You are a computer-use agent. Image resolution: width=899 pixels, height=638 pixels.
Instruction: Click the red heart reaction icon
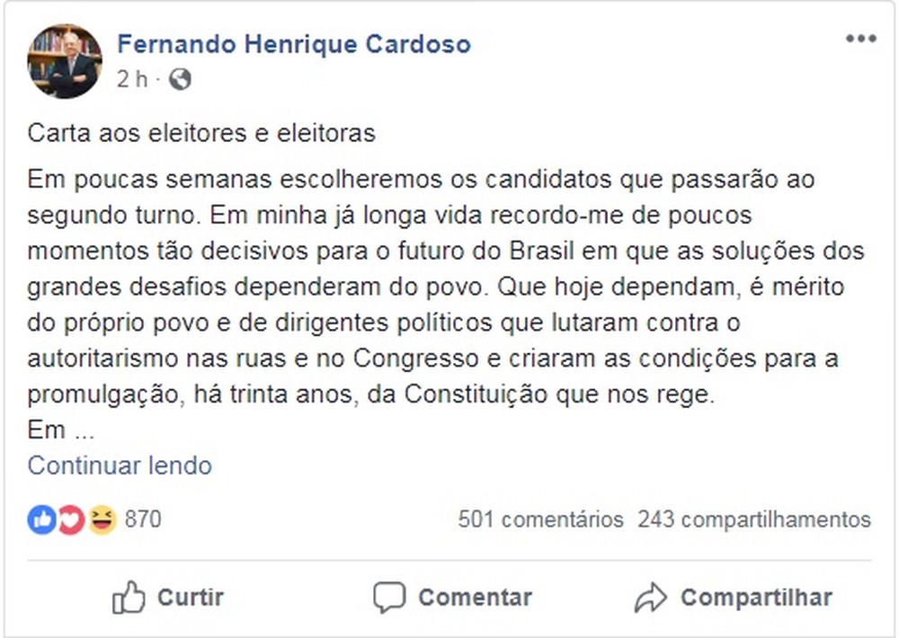point(71,519)
